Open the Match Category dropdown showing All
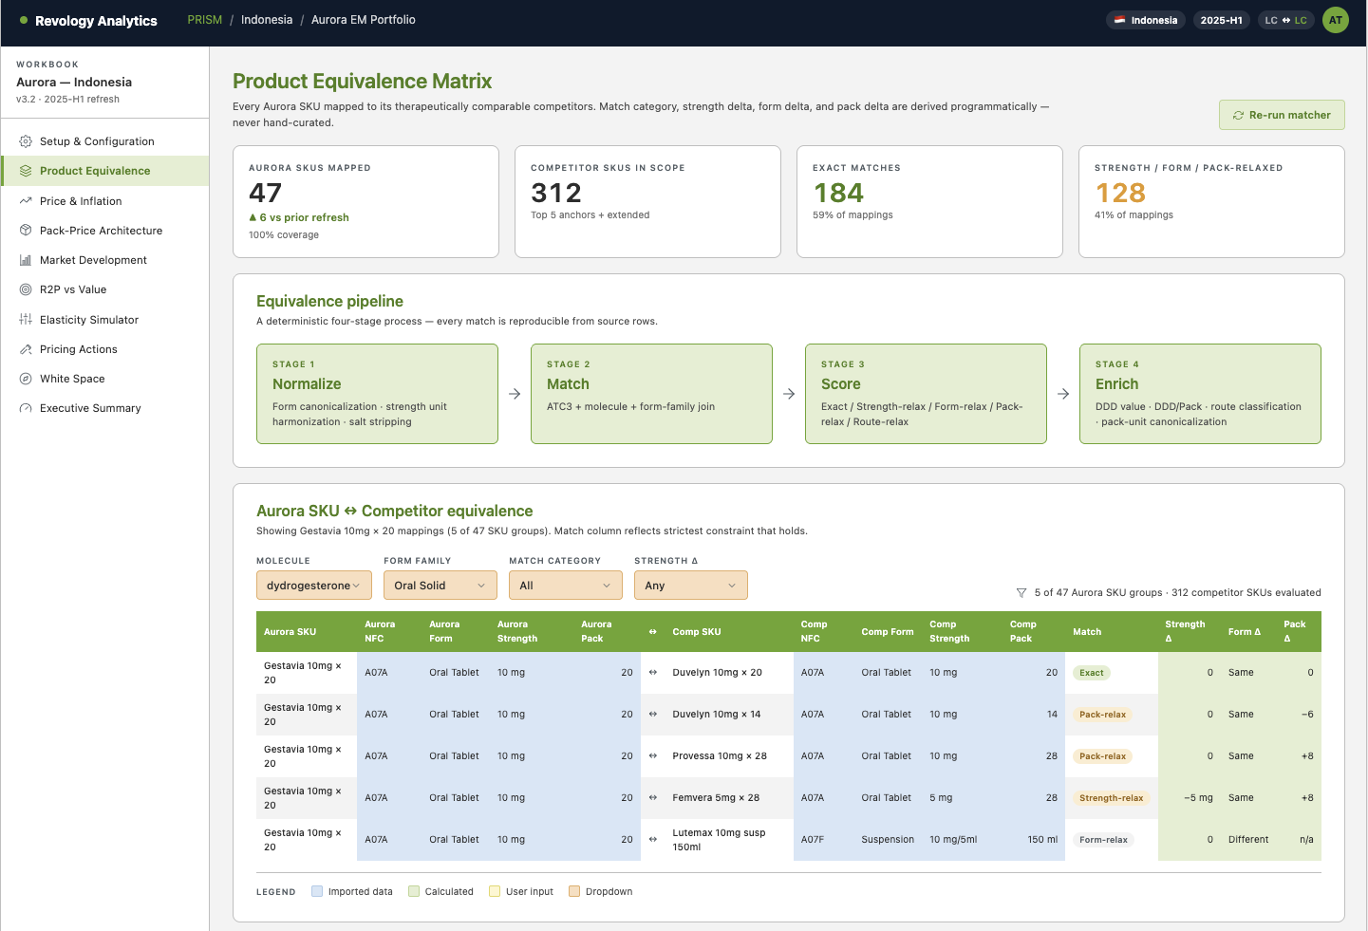1368x931 pixels. 566,586
